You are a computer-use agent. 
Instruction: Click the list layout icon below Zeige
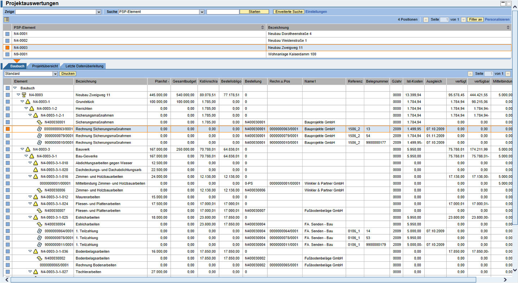6,19
